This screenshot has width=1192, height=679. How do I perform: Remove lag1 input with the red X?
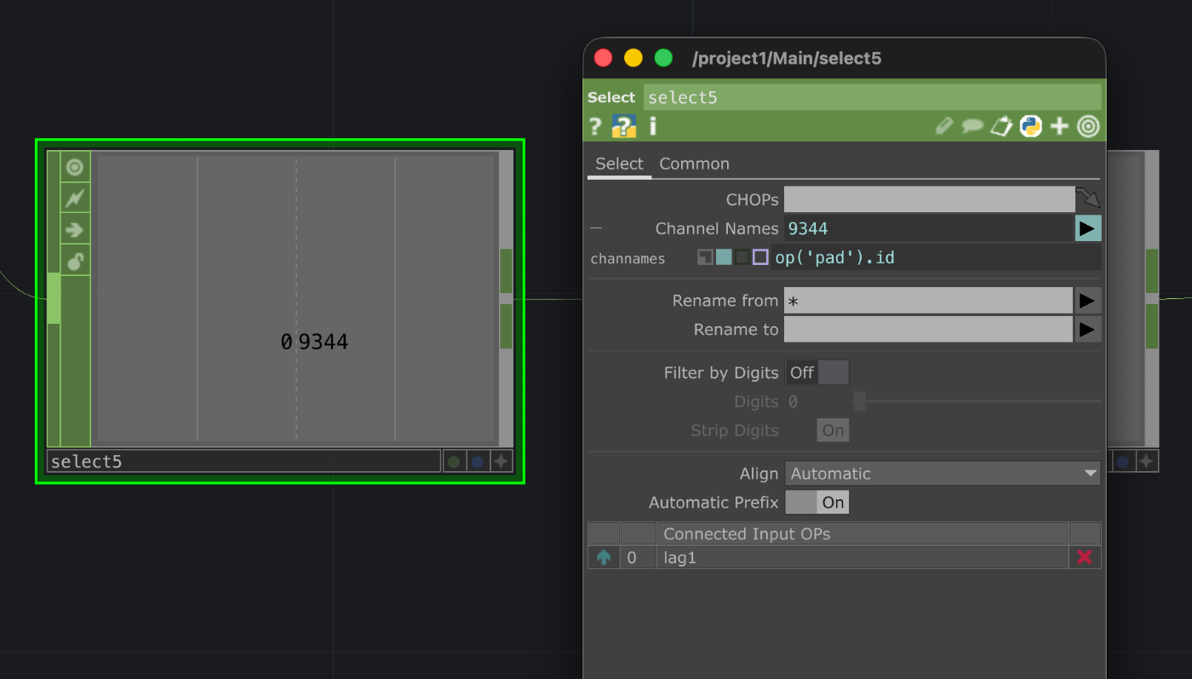pos(1085,557)
